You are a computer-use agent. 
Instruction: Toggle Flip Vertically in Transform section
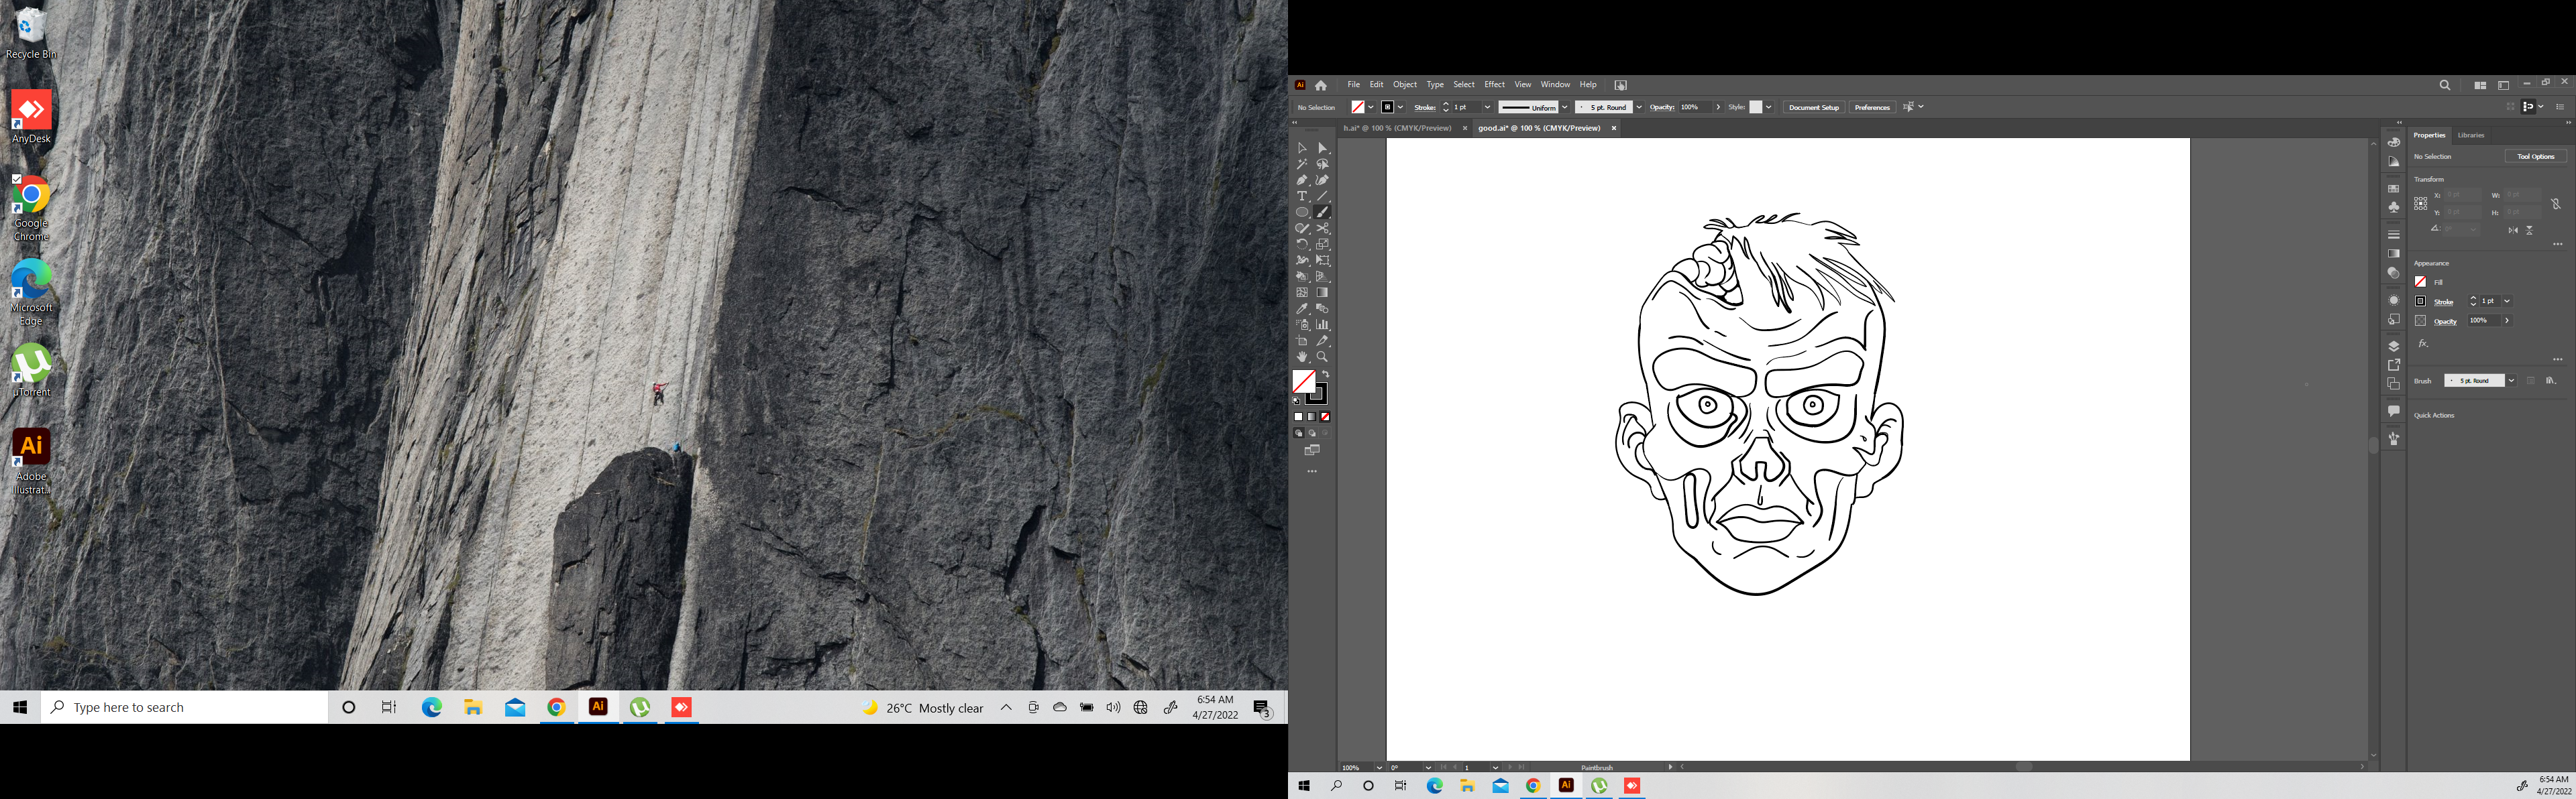2530,230
